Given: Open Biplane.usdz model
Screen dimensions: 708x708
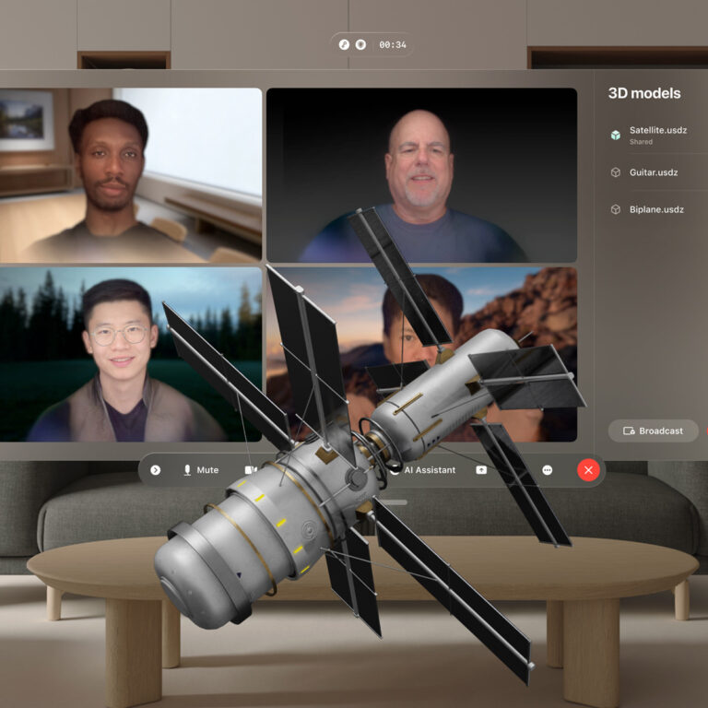Looking at the screenshot, I should click(655, 209).
